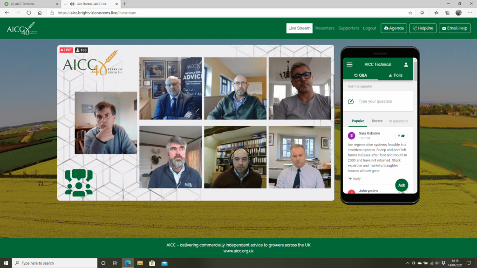Log out of the AICC site

click(x=369, y=28)
